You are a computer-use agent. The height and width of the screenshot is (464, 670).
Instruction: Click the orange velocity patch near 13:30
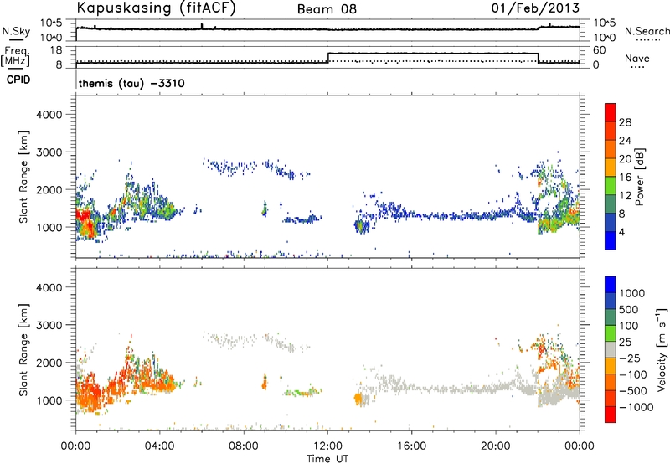[x=358, y=400]
